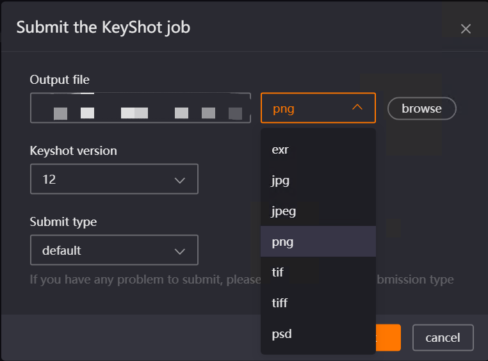
Task: Open the Keyshot version dropdown showing 12
Action: point(114,179)
